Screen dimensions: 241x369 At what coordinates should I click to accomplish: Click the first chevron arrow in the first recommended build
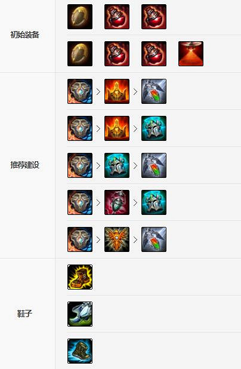pos(98,91)
